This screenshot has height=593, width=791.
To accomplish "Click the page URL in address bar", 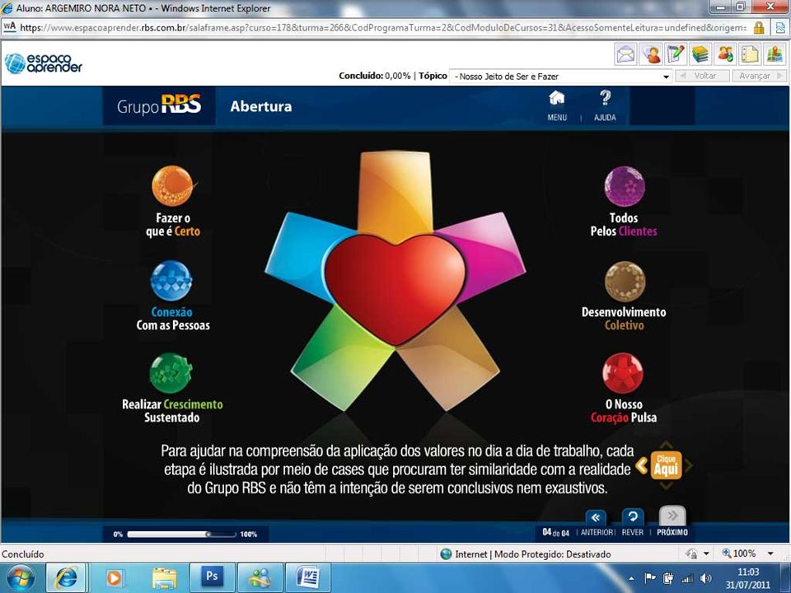I will point(383,28).
